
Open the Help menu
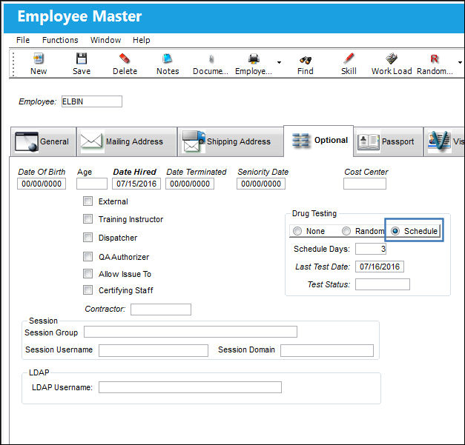[141, 40]
